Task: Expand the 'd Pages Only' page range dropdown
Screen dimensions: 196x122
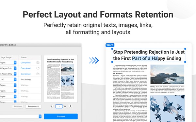Action: pos(15,68)
